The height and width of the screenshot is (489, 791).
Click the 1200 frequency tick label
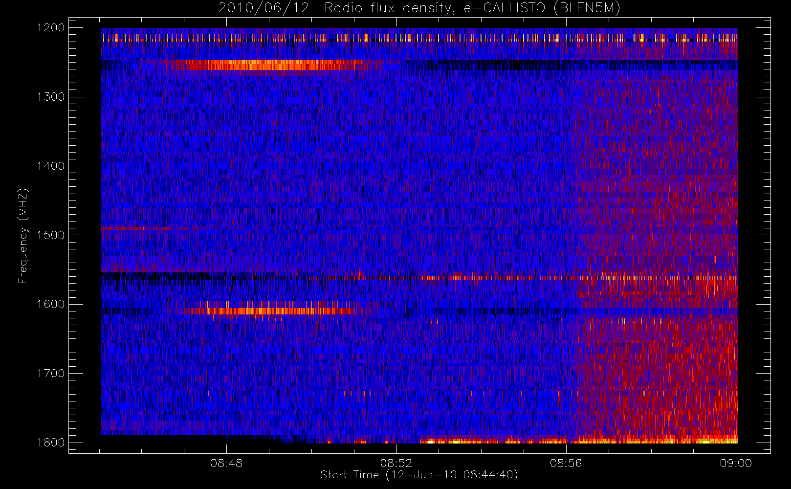(51, 28)
